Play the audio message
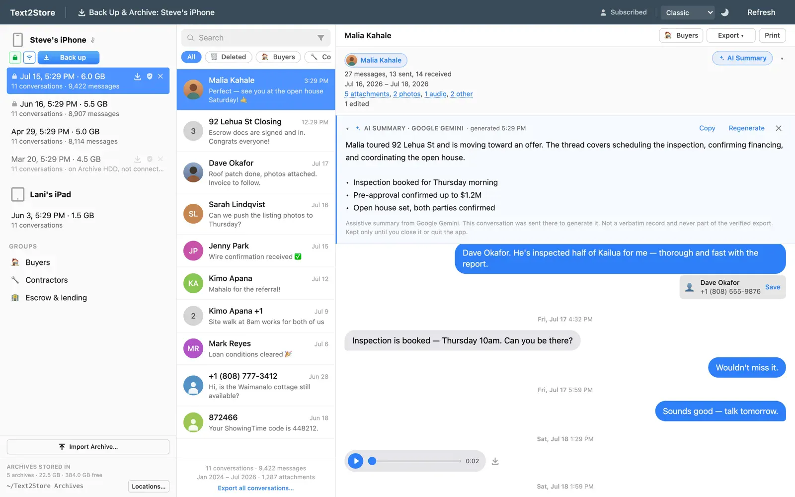The image size is (795, 497). pos(356,461)
